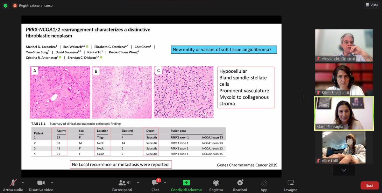Open Lavagne whiteboards
This screenshot has height=193, width=382.
tap(290, 185)
